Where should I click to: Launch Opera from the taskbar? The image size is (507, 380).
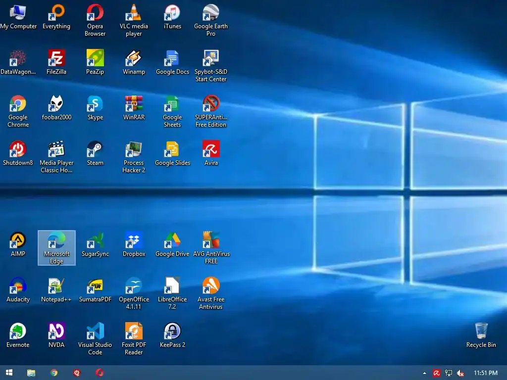point(100,373)
